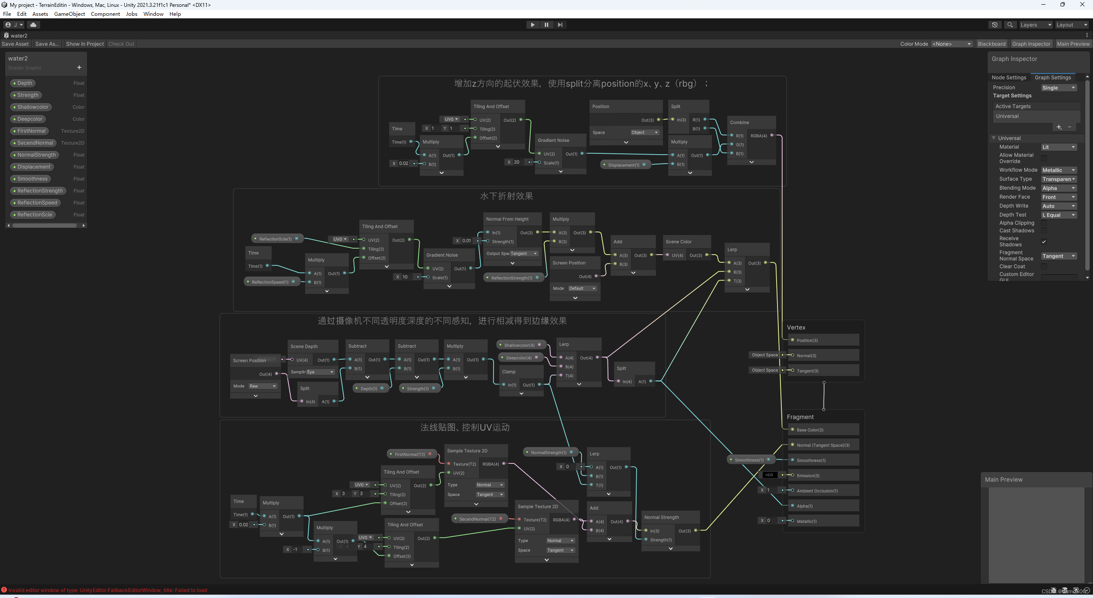Image resolution: width=1093 pixels, height=598 pixels.
Task: Click the Save Asset button
Action: pyautogui.click(x=15, y=44)
